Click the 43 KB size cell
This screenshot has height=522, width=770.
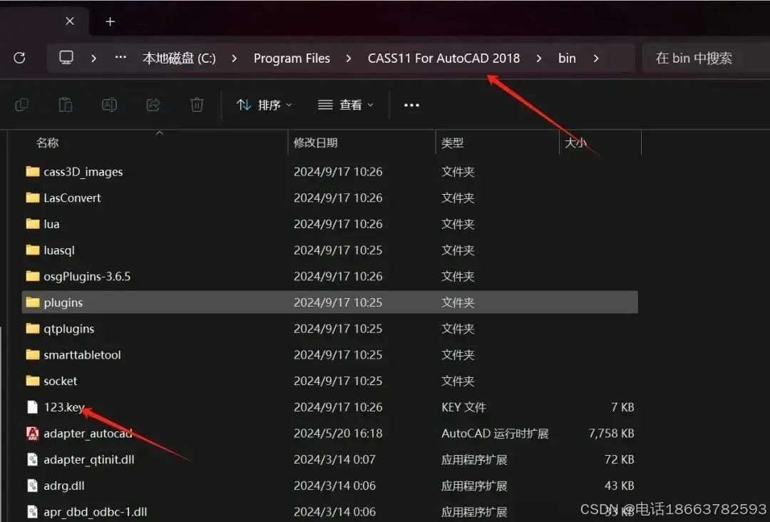620,486
